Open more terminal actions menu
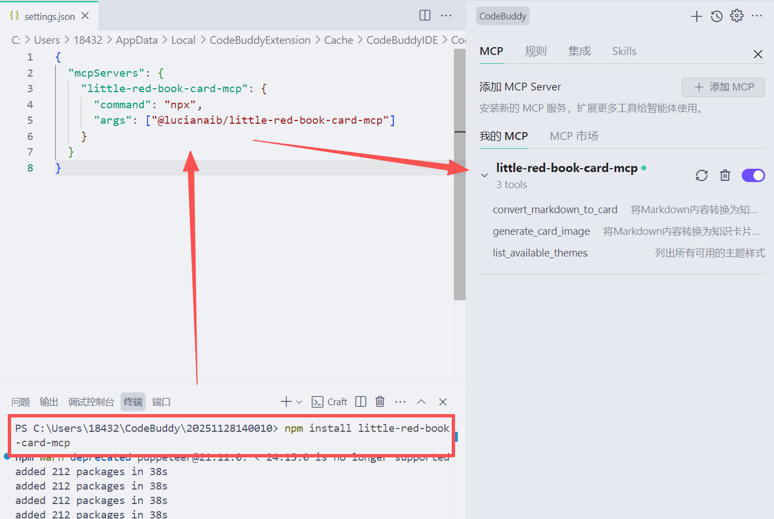774x519 pixels. 400,401
